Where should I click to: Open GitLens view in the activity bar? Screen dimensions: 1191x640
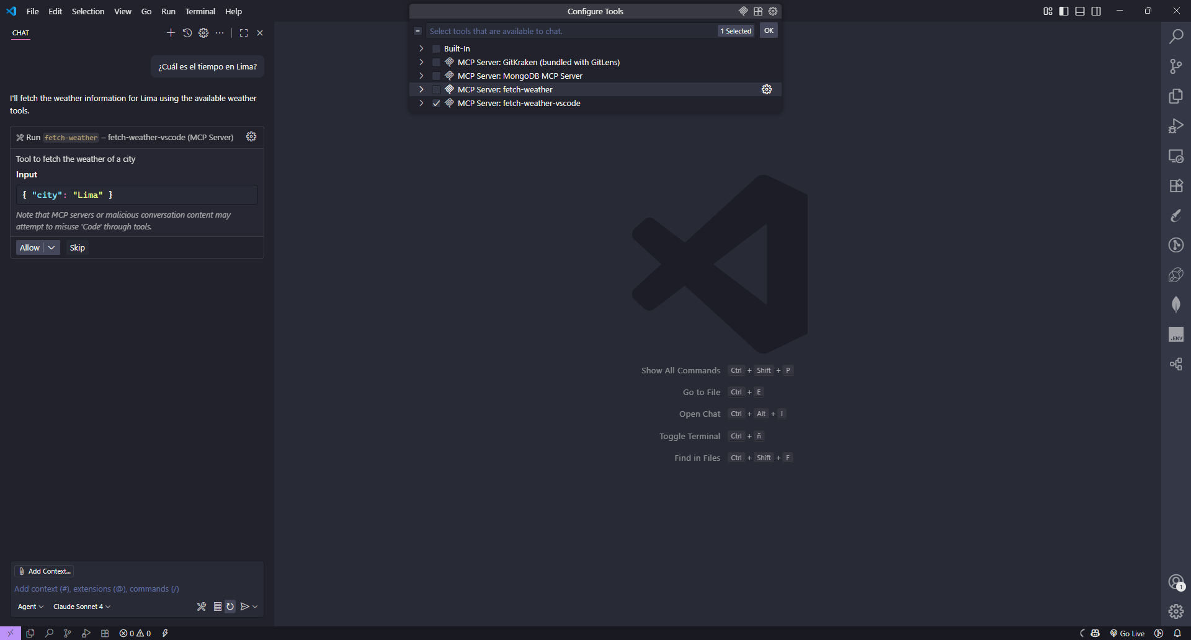click(1176, 245)
